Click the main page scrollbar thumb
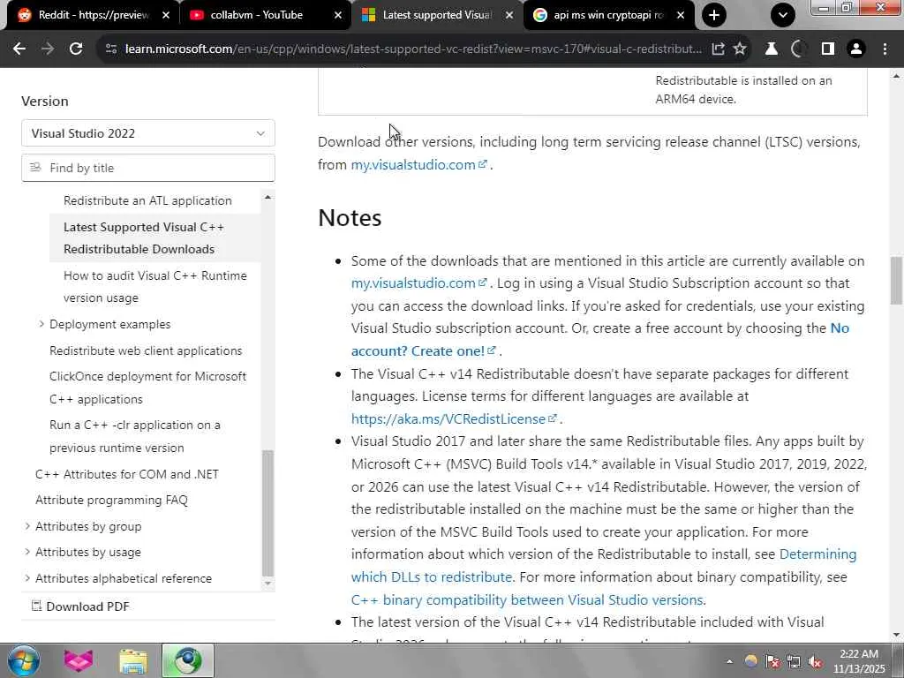904x678 pixels. [897, 280]
